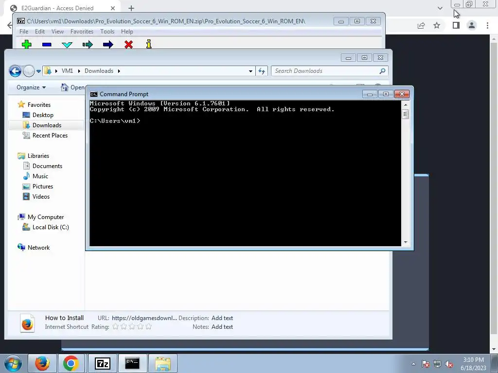Click the network tray icon
Image resolution: width=498 pixels, height=373 pixels.
pos(437,364)
